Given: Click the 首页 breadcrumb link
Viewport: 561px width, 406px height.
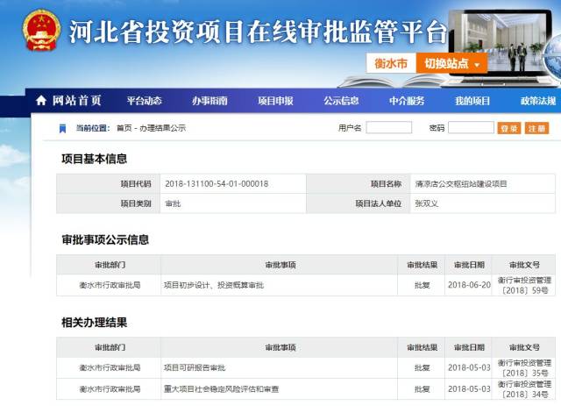Looking at the screenshot, I should (x=124, y=128).
